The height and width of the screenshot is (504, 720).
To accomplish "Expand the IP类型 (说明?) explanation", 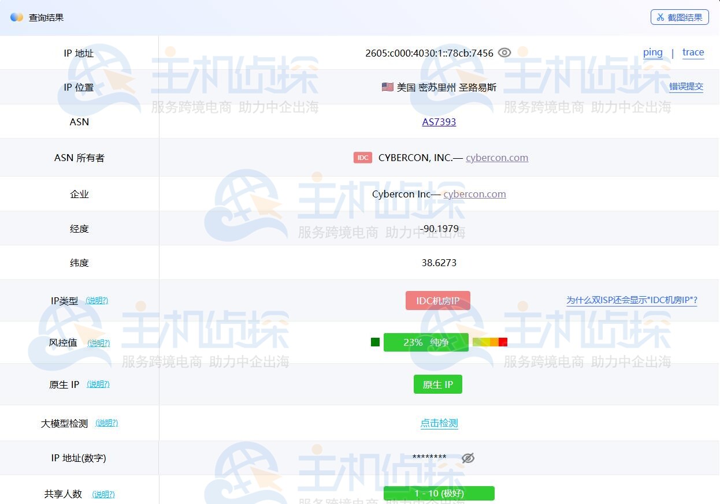I will coord(97,300).
